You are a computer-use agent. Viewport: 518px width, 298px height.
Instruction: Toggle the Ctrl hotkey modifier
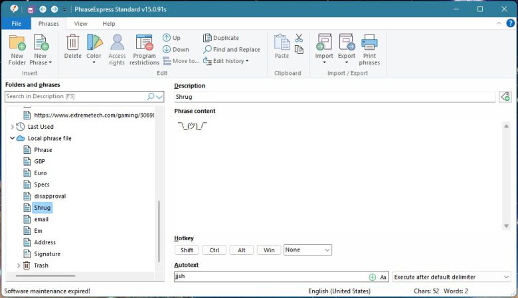pyautogui.click(x=214, y=250)
